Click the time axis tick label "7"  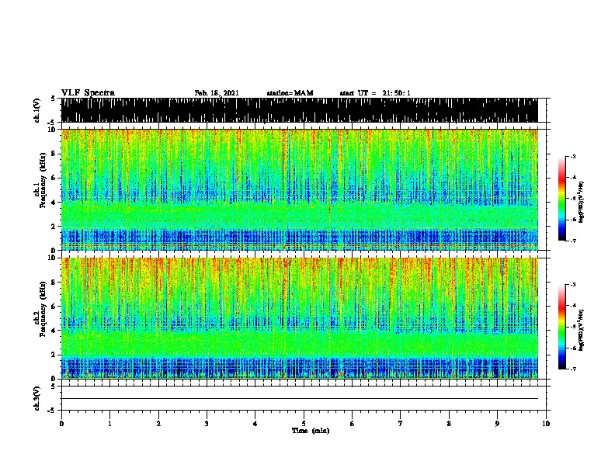401,424
